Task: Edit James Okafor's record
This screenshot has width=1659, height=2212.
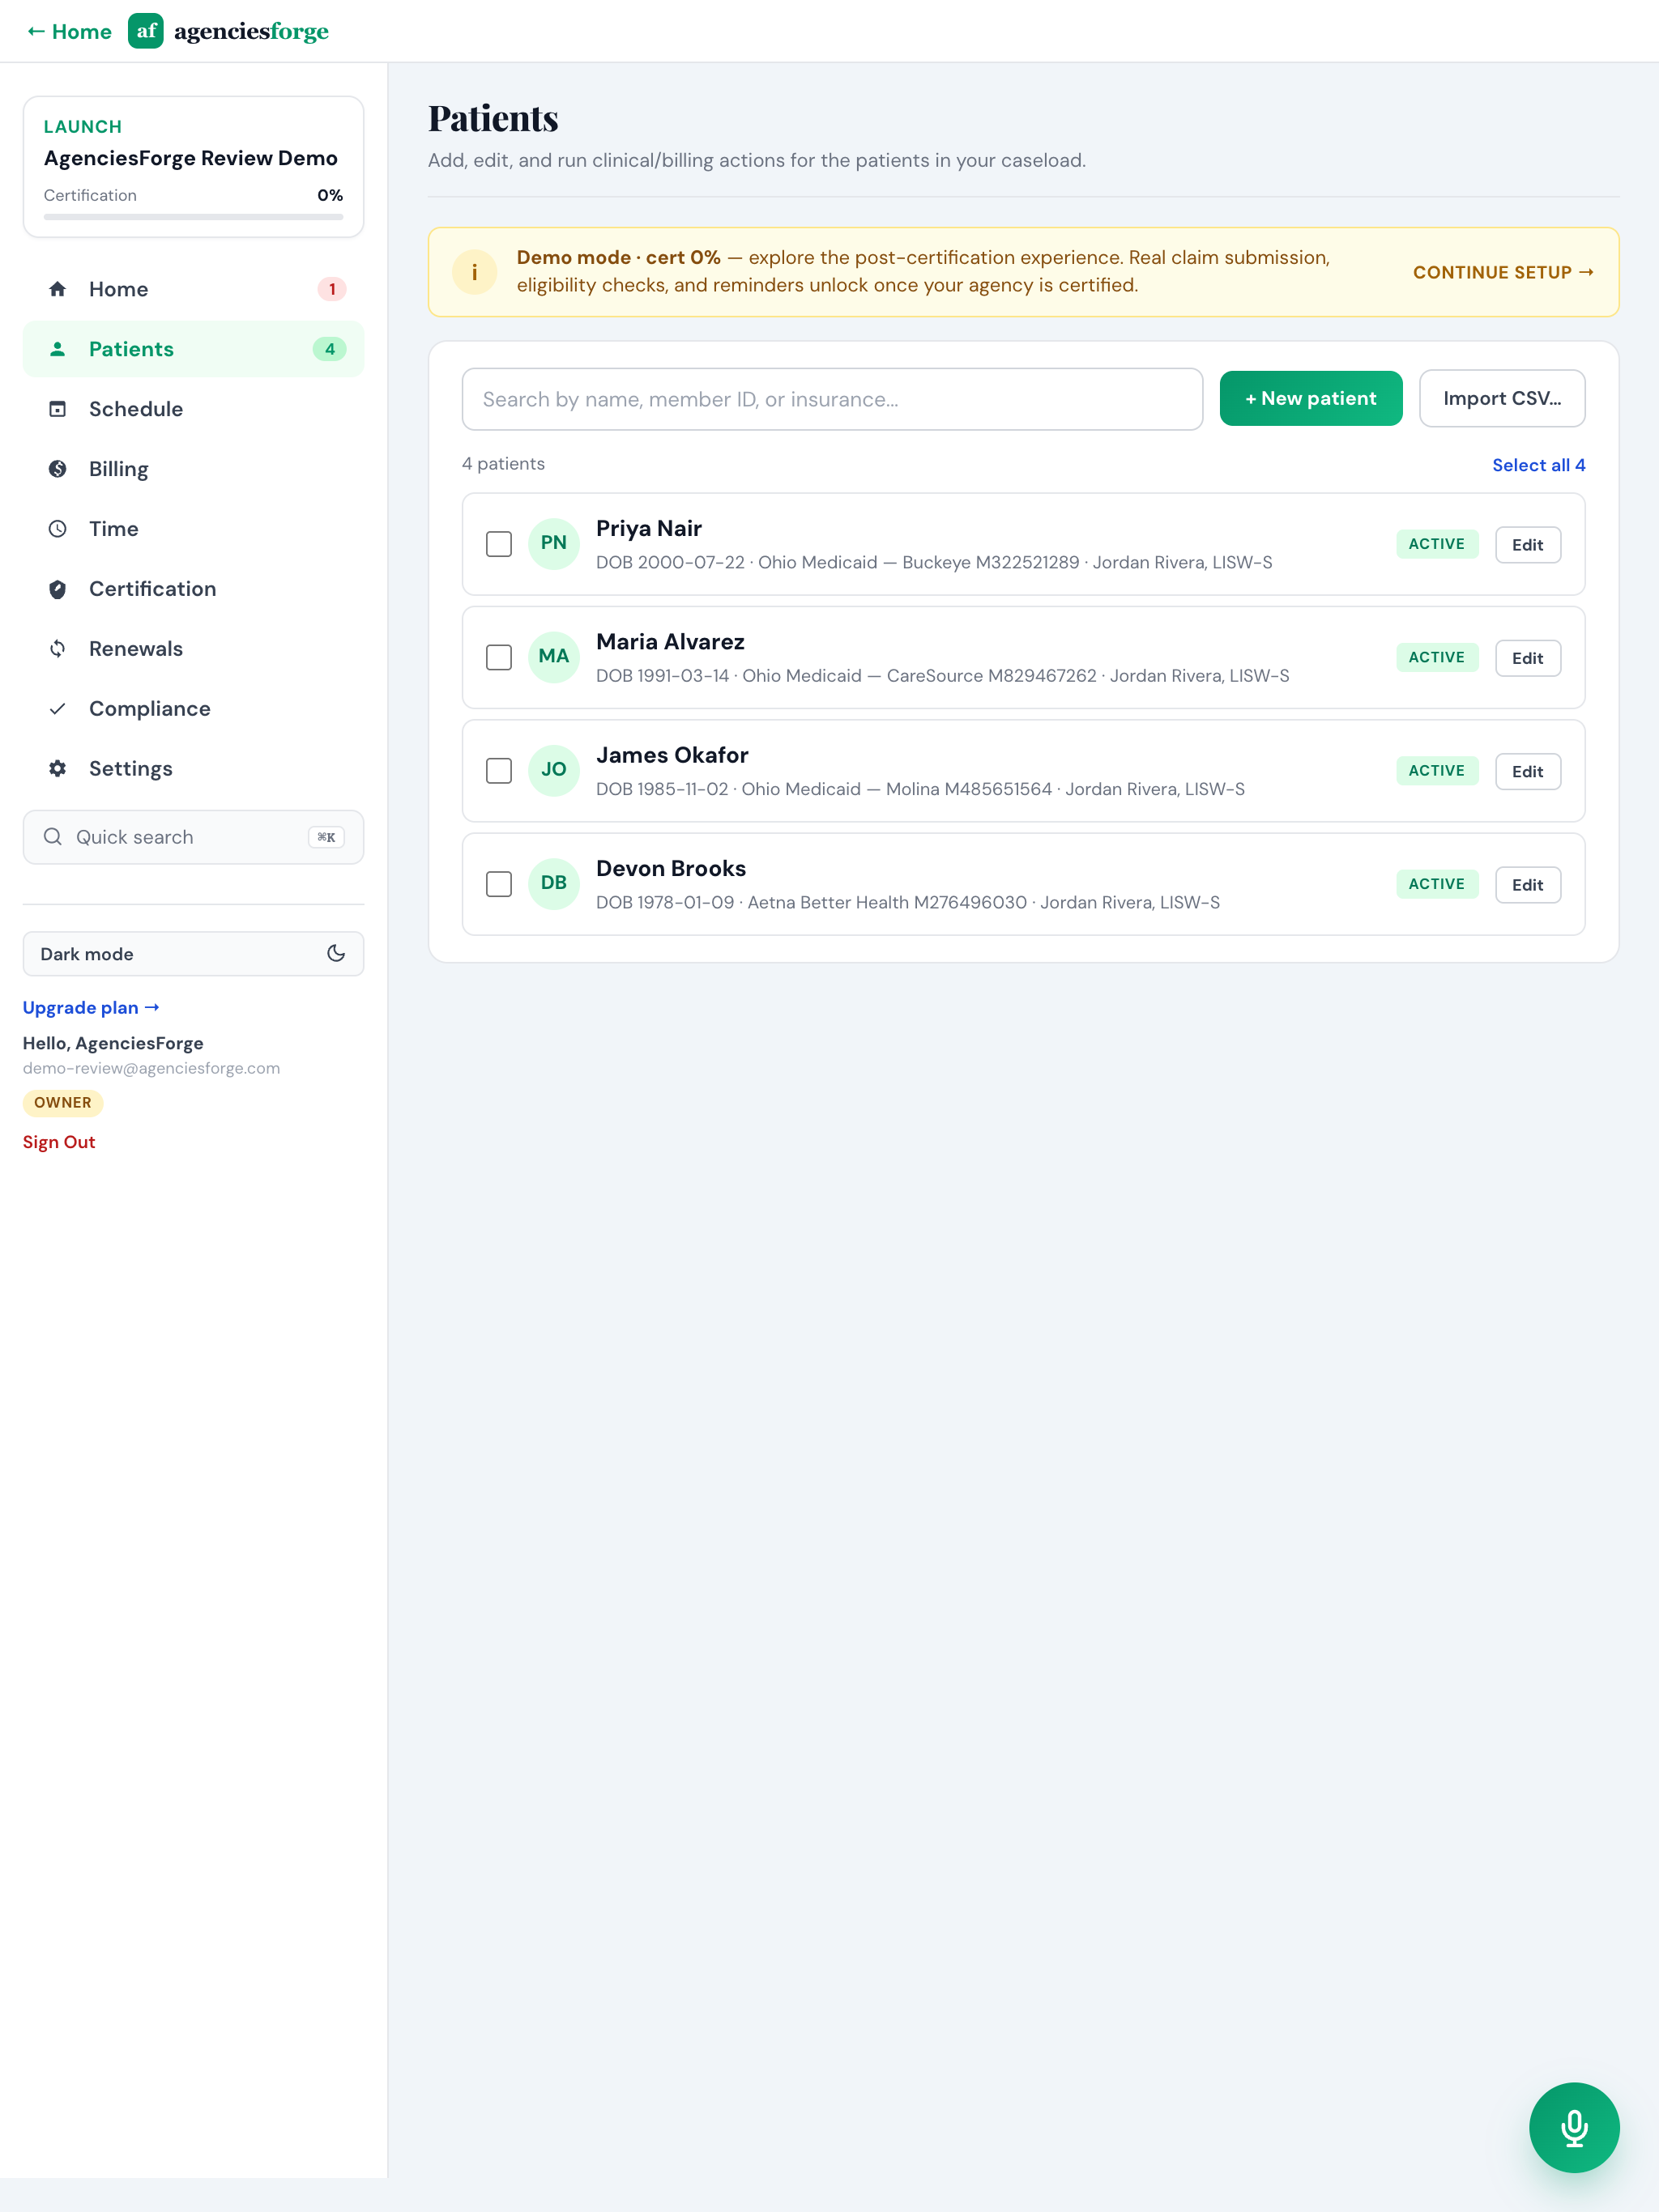Action: point(1528,771)
